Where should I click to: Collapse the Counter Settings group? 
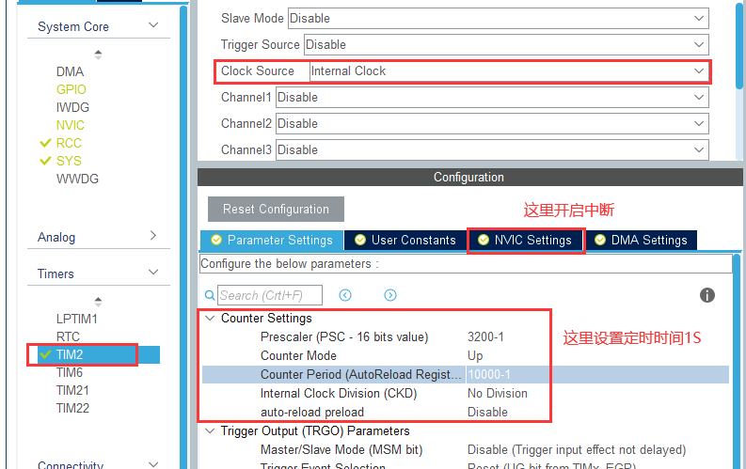coord(210,318)
